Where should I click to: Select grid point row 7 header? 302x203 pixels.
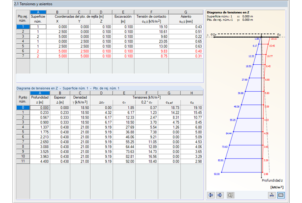tap(23, 56)
